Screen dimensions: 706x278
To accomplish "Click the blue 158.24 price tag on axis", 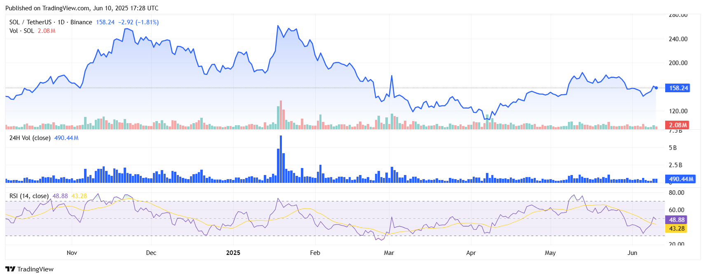I will pyautogui.click(x=678, y=88).
